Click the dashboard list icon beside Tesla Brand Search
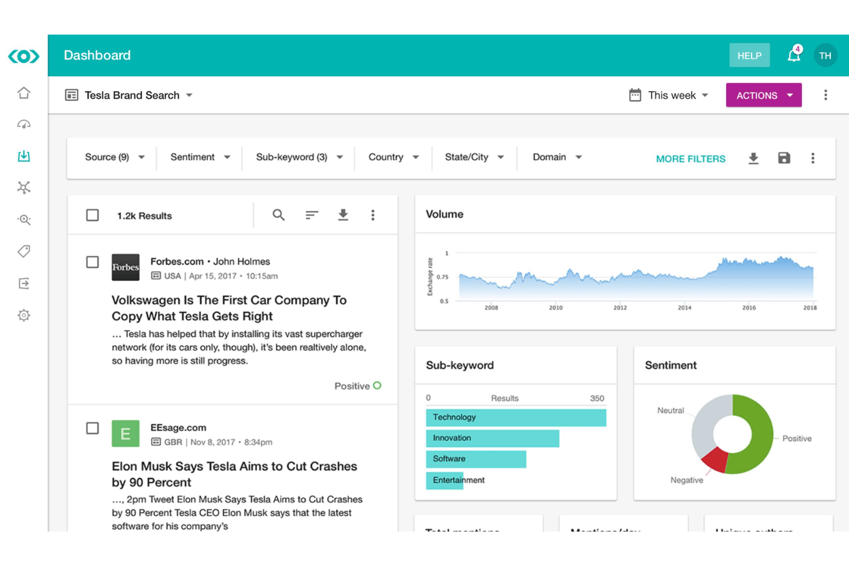 pyautogui.click(x=72, y=95)
